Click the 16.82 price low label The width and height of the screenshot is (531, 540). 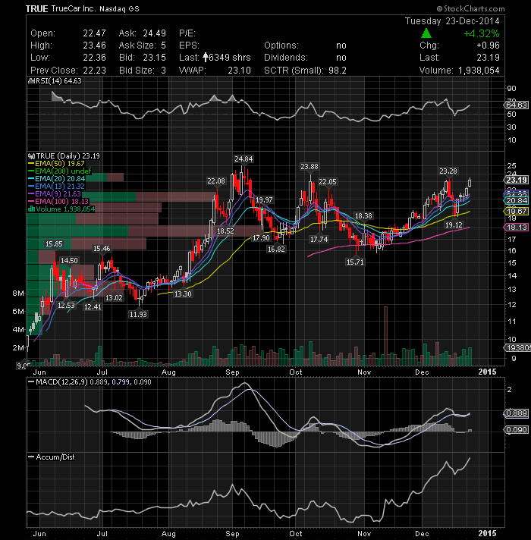[x=276, y=249]
